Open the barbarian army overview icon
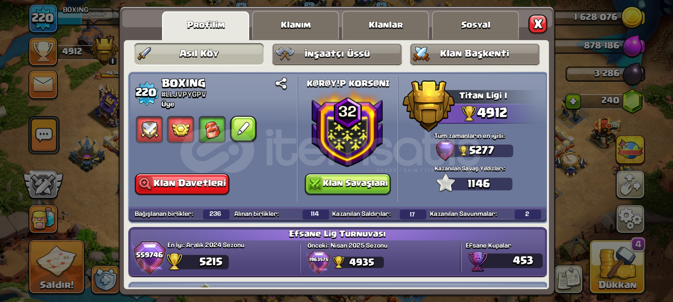 pyautogui.click(x=43, y=219)
